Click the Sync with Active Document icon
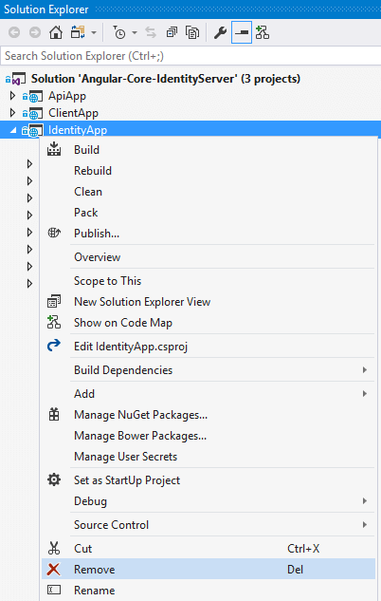This screenshot has width=381, height=601. tap(151, 33)
